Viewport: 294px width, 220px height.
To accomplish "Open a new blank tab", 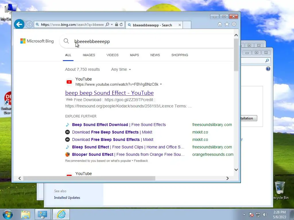I will [187, 25].
